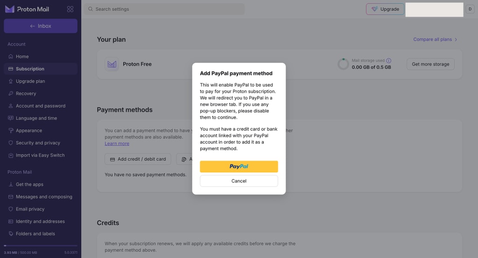Screen dimensions: 478x258
Task: Focus the Search settings field
Action: click(x=168, y=9)
